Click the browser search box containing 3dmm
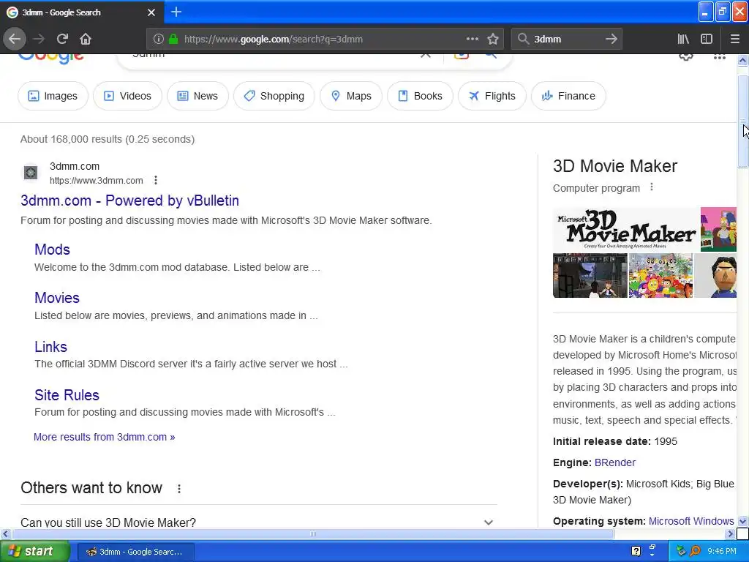749x562 pixels. pyautogui.click(x=566, y=40)
